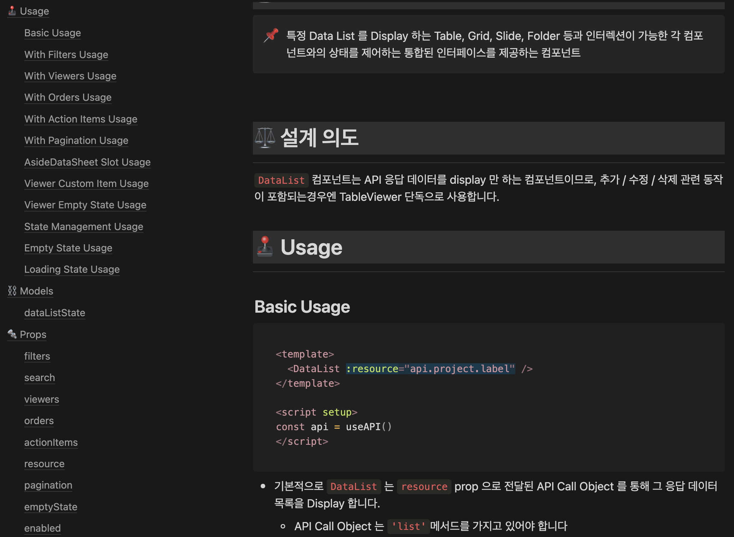Open actionItems prop link

click(x=51, y=442)
